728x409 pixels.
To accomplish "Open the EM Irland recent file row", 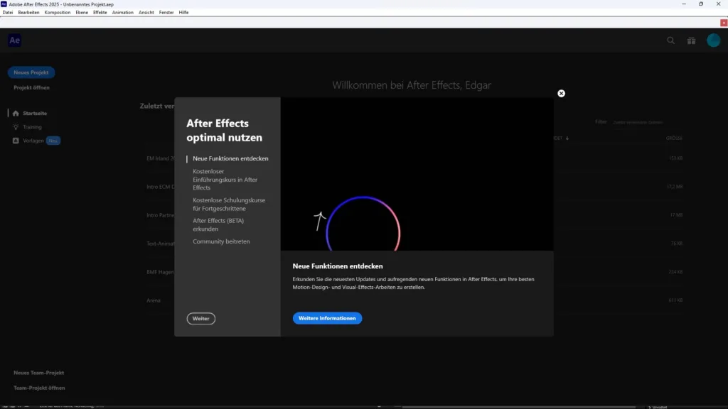I will point(161,158).
